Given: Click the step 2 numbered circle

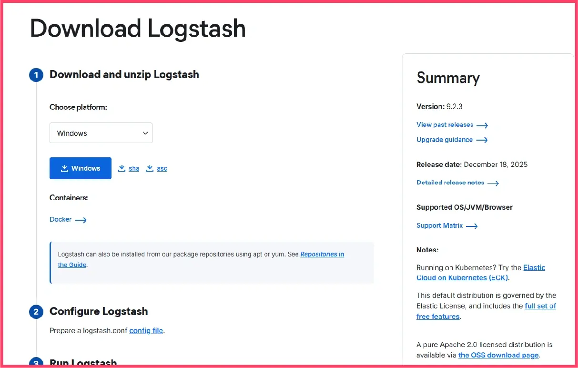Looking at the screenshot, I should (36, 311).
